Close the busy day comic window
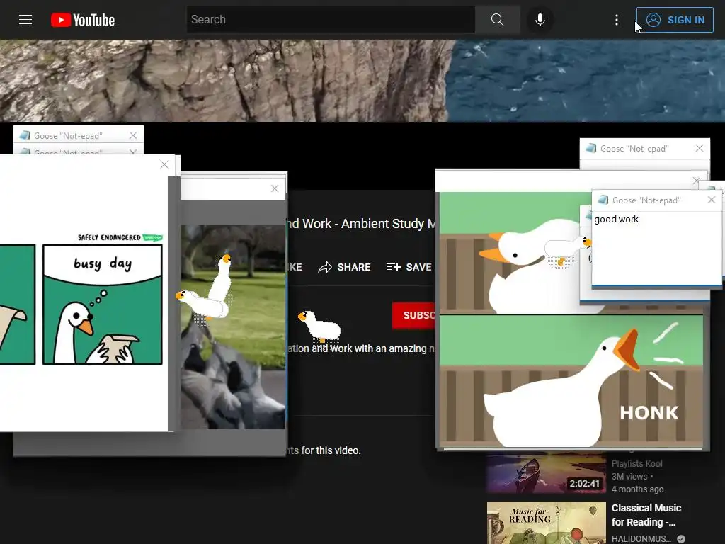The height and width of the screenshot is (544, 725). pyautogui.click(x=164, y=164)
